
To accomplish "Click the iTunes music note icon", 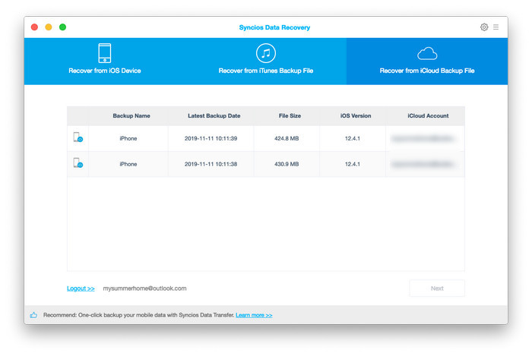I will 266,53.
